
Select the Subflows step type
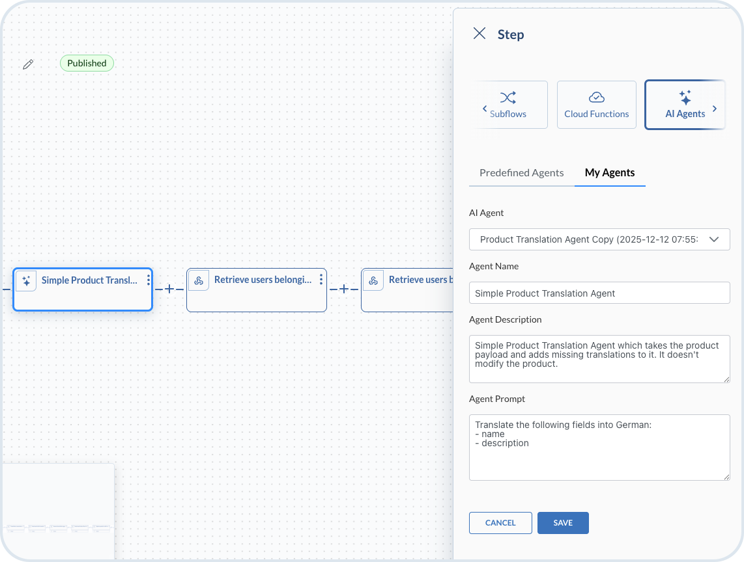pos(508,105)
